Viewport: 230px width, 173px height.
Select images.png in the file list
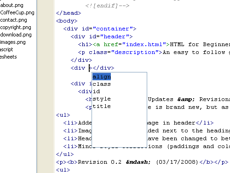coord(13,42)
